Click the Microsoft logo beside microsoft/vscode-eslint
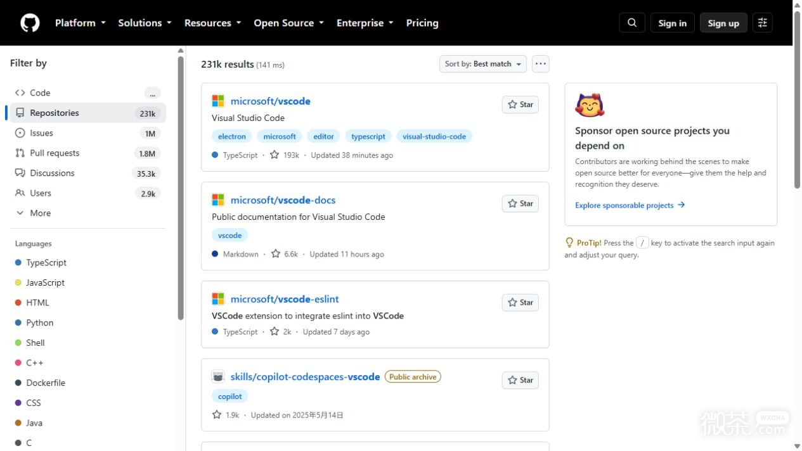Image resolution: width=802 pixels, height=451 pixels. point(218,299)
